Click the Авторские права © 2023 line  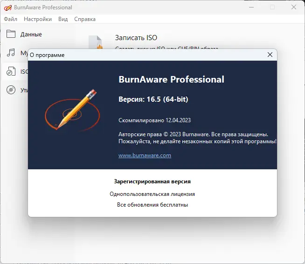point(194,134)
